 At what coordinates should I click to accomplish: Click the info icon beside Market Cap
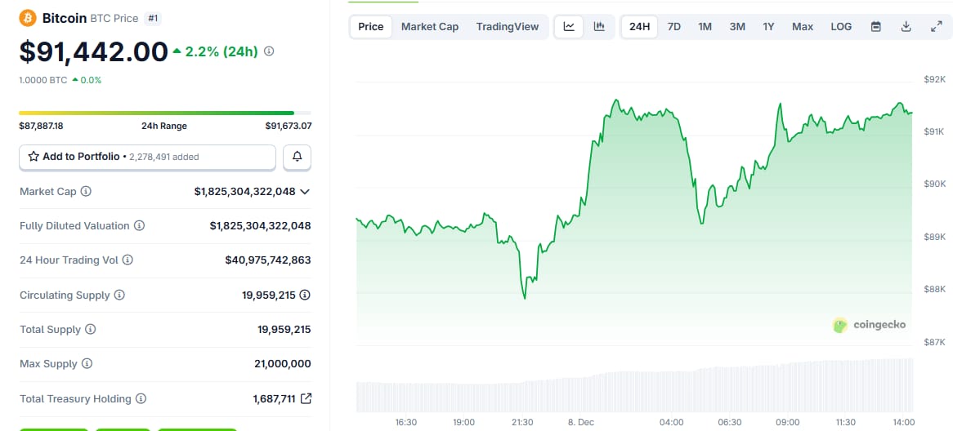86,192
